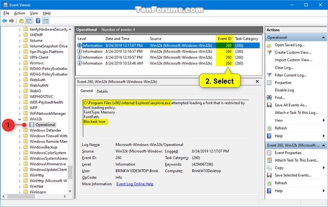Click the Attach Task To This Event icon

click(x=269, y=160)
